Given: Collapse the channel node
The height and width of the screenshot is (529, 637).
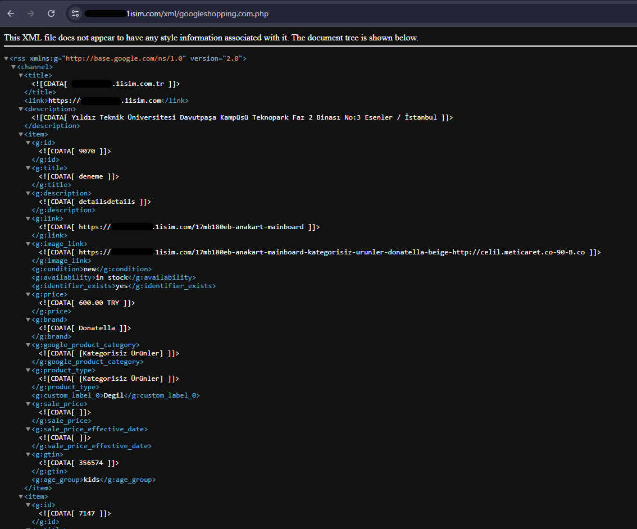Looking at the screenshot, I should [x=13, y=67].
